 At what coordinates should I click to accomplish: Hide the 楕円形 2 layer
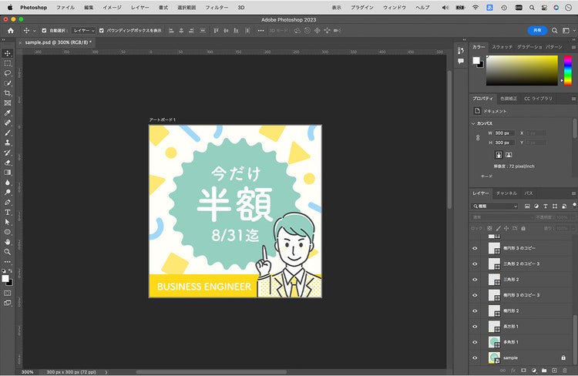pos(475,311)
